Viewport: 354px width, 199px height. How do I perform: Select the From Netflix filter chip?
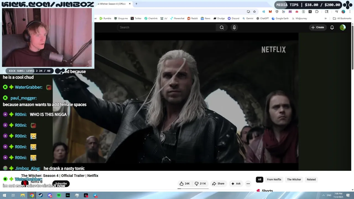point(274,179)
